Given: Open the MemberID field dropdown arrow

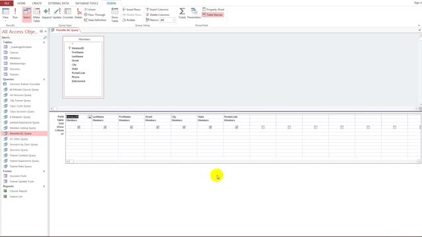Looking at the screenshot, I should [90, 117].
